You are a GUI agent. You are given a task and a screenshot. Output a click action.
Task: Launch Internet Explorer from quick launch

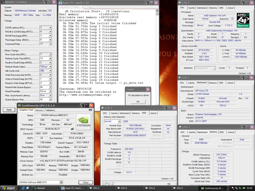coord(23,188)
